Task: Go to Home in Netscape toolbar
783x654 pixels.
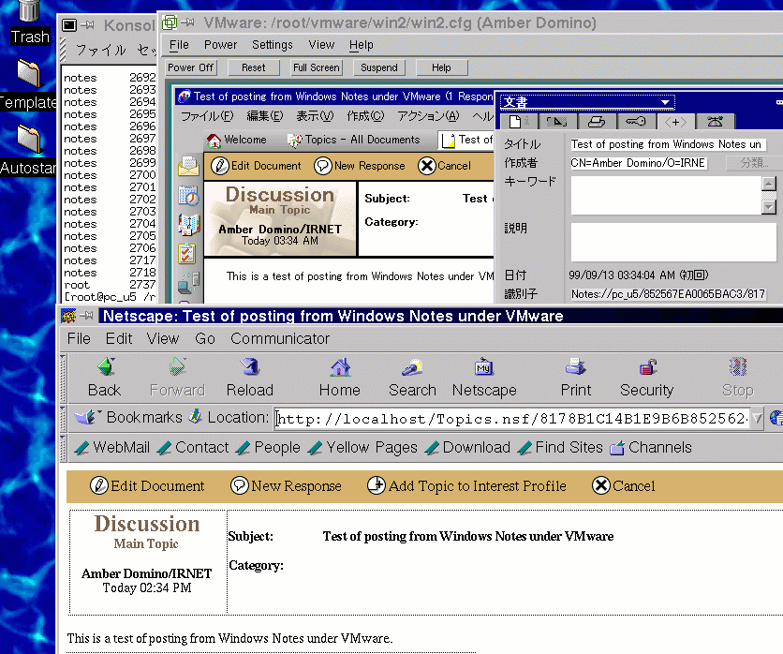Action: (x=340, y=367)
